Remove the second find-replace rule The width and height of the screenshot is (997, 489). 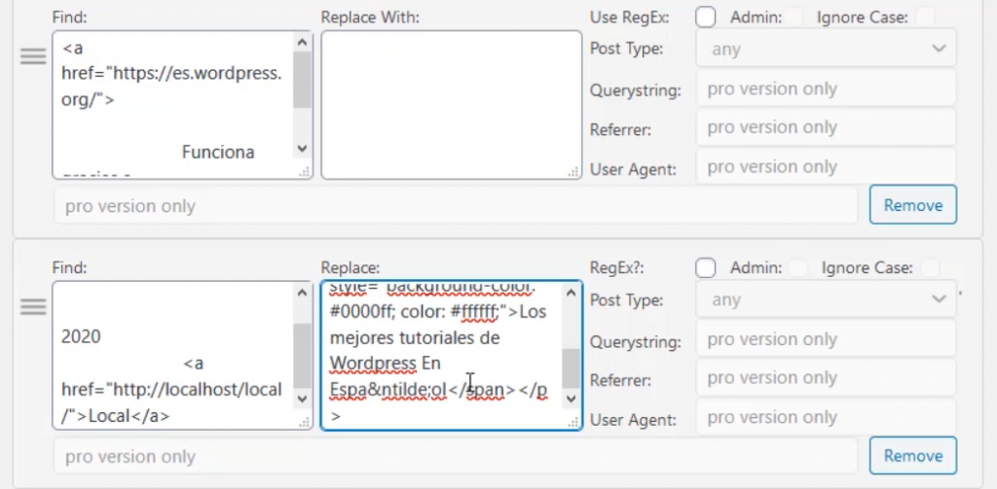[x=912, y=456]
